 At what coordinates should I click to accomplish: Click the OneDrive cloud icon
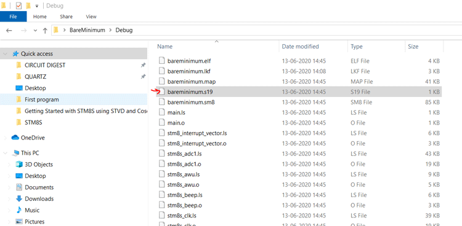pyautogui.click(x=15, y=138)
